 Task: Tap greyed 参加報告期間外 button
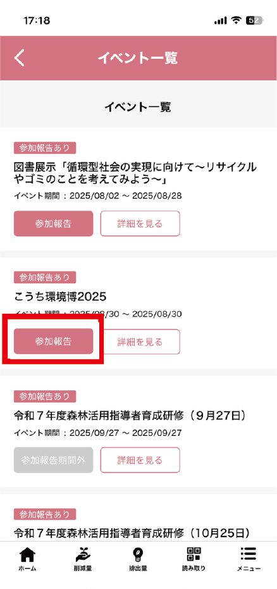pyautogui.click(x=53, y=460)
